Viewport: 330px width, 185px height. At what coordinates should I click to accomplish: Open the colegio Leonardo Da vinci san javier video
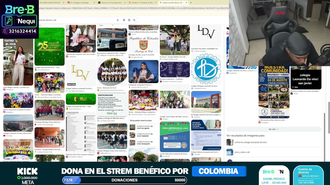[306, 78]
